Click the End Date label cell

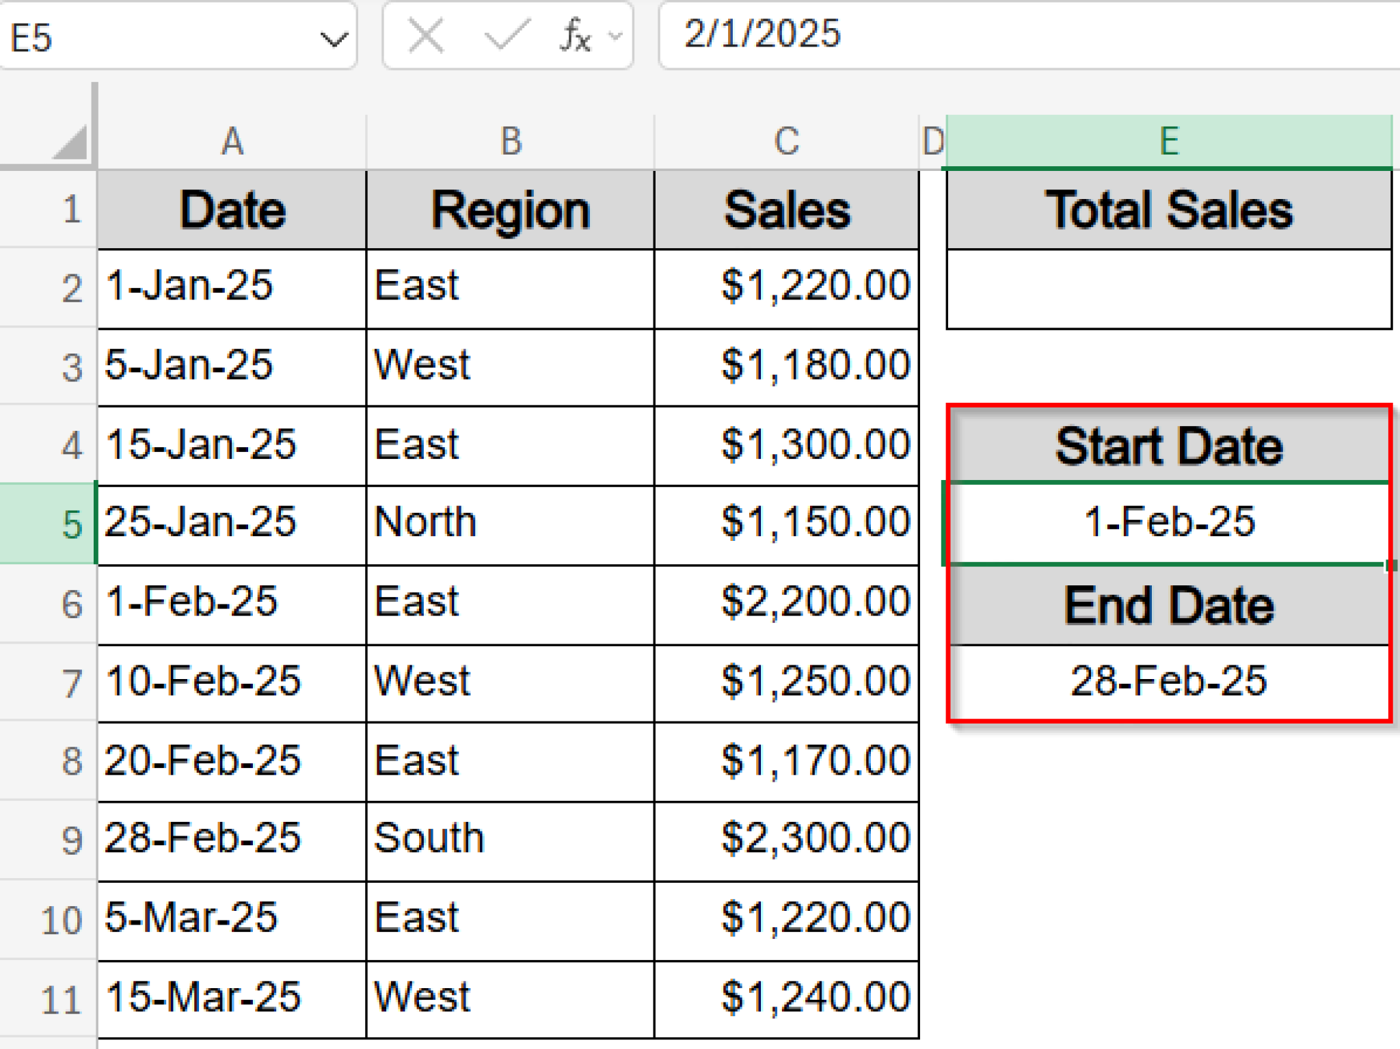click(x=1169, y=605)
